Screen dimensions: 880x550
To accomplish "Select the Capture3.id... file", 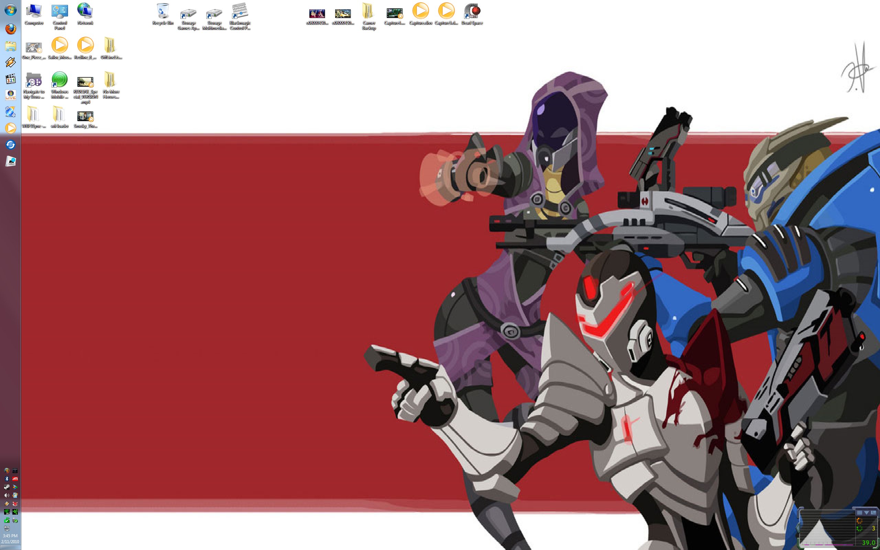I will tap(446, 14).
